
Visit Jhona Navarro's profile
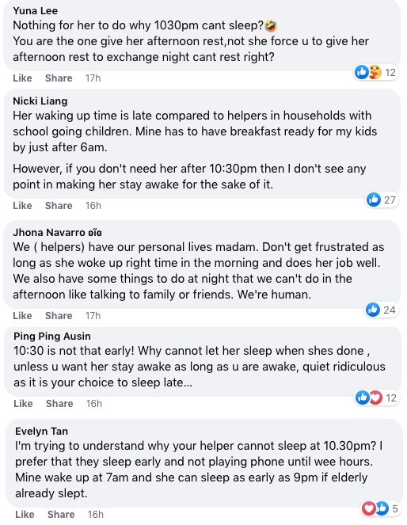[57, 232]
